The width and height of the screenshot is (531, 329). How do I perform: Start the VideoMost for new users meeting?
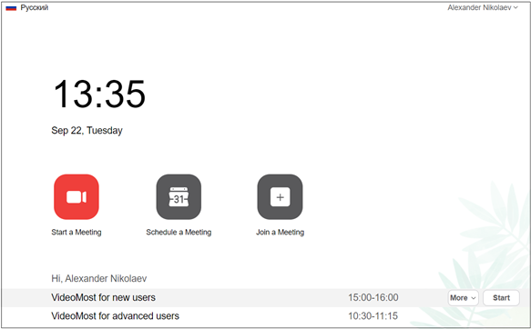point(501,298)
